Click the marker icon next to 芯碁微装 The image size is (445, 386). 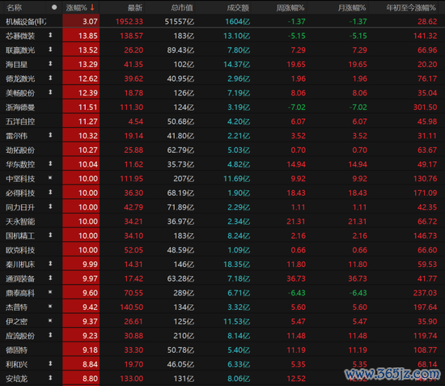pyautogui.click(x=50, y=35)
